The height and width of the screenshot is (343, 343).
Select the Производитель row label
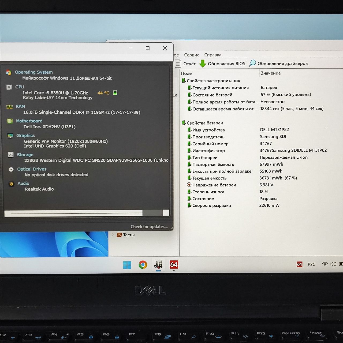pyautogui.click(x=208, y=137)
